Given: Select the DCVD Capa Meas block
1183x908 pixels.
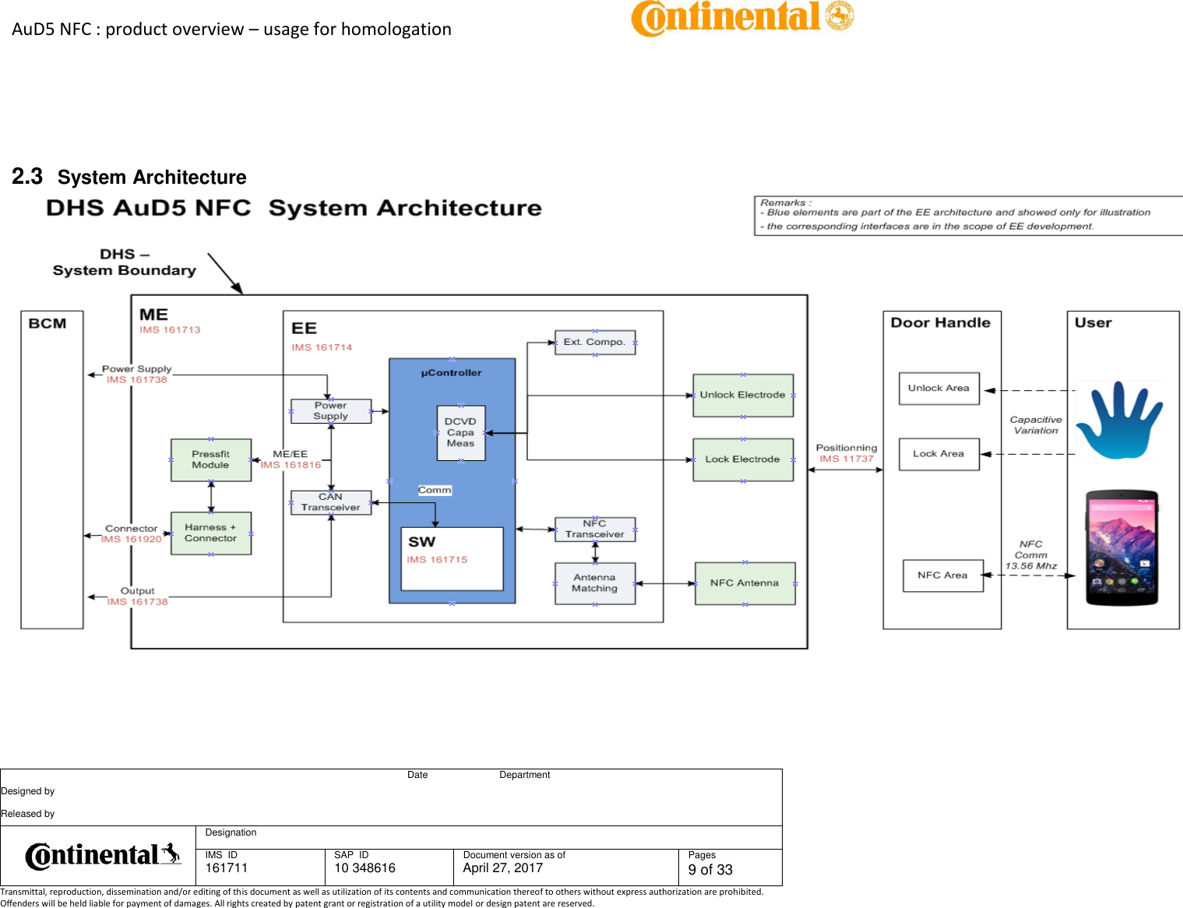Looking at the screenshot, I should click(x=460, y=433).
